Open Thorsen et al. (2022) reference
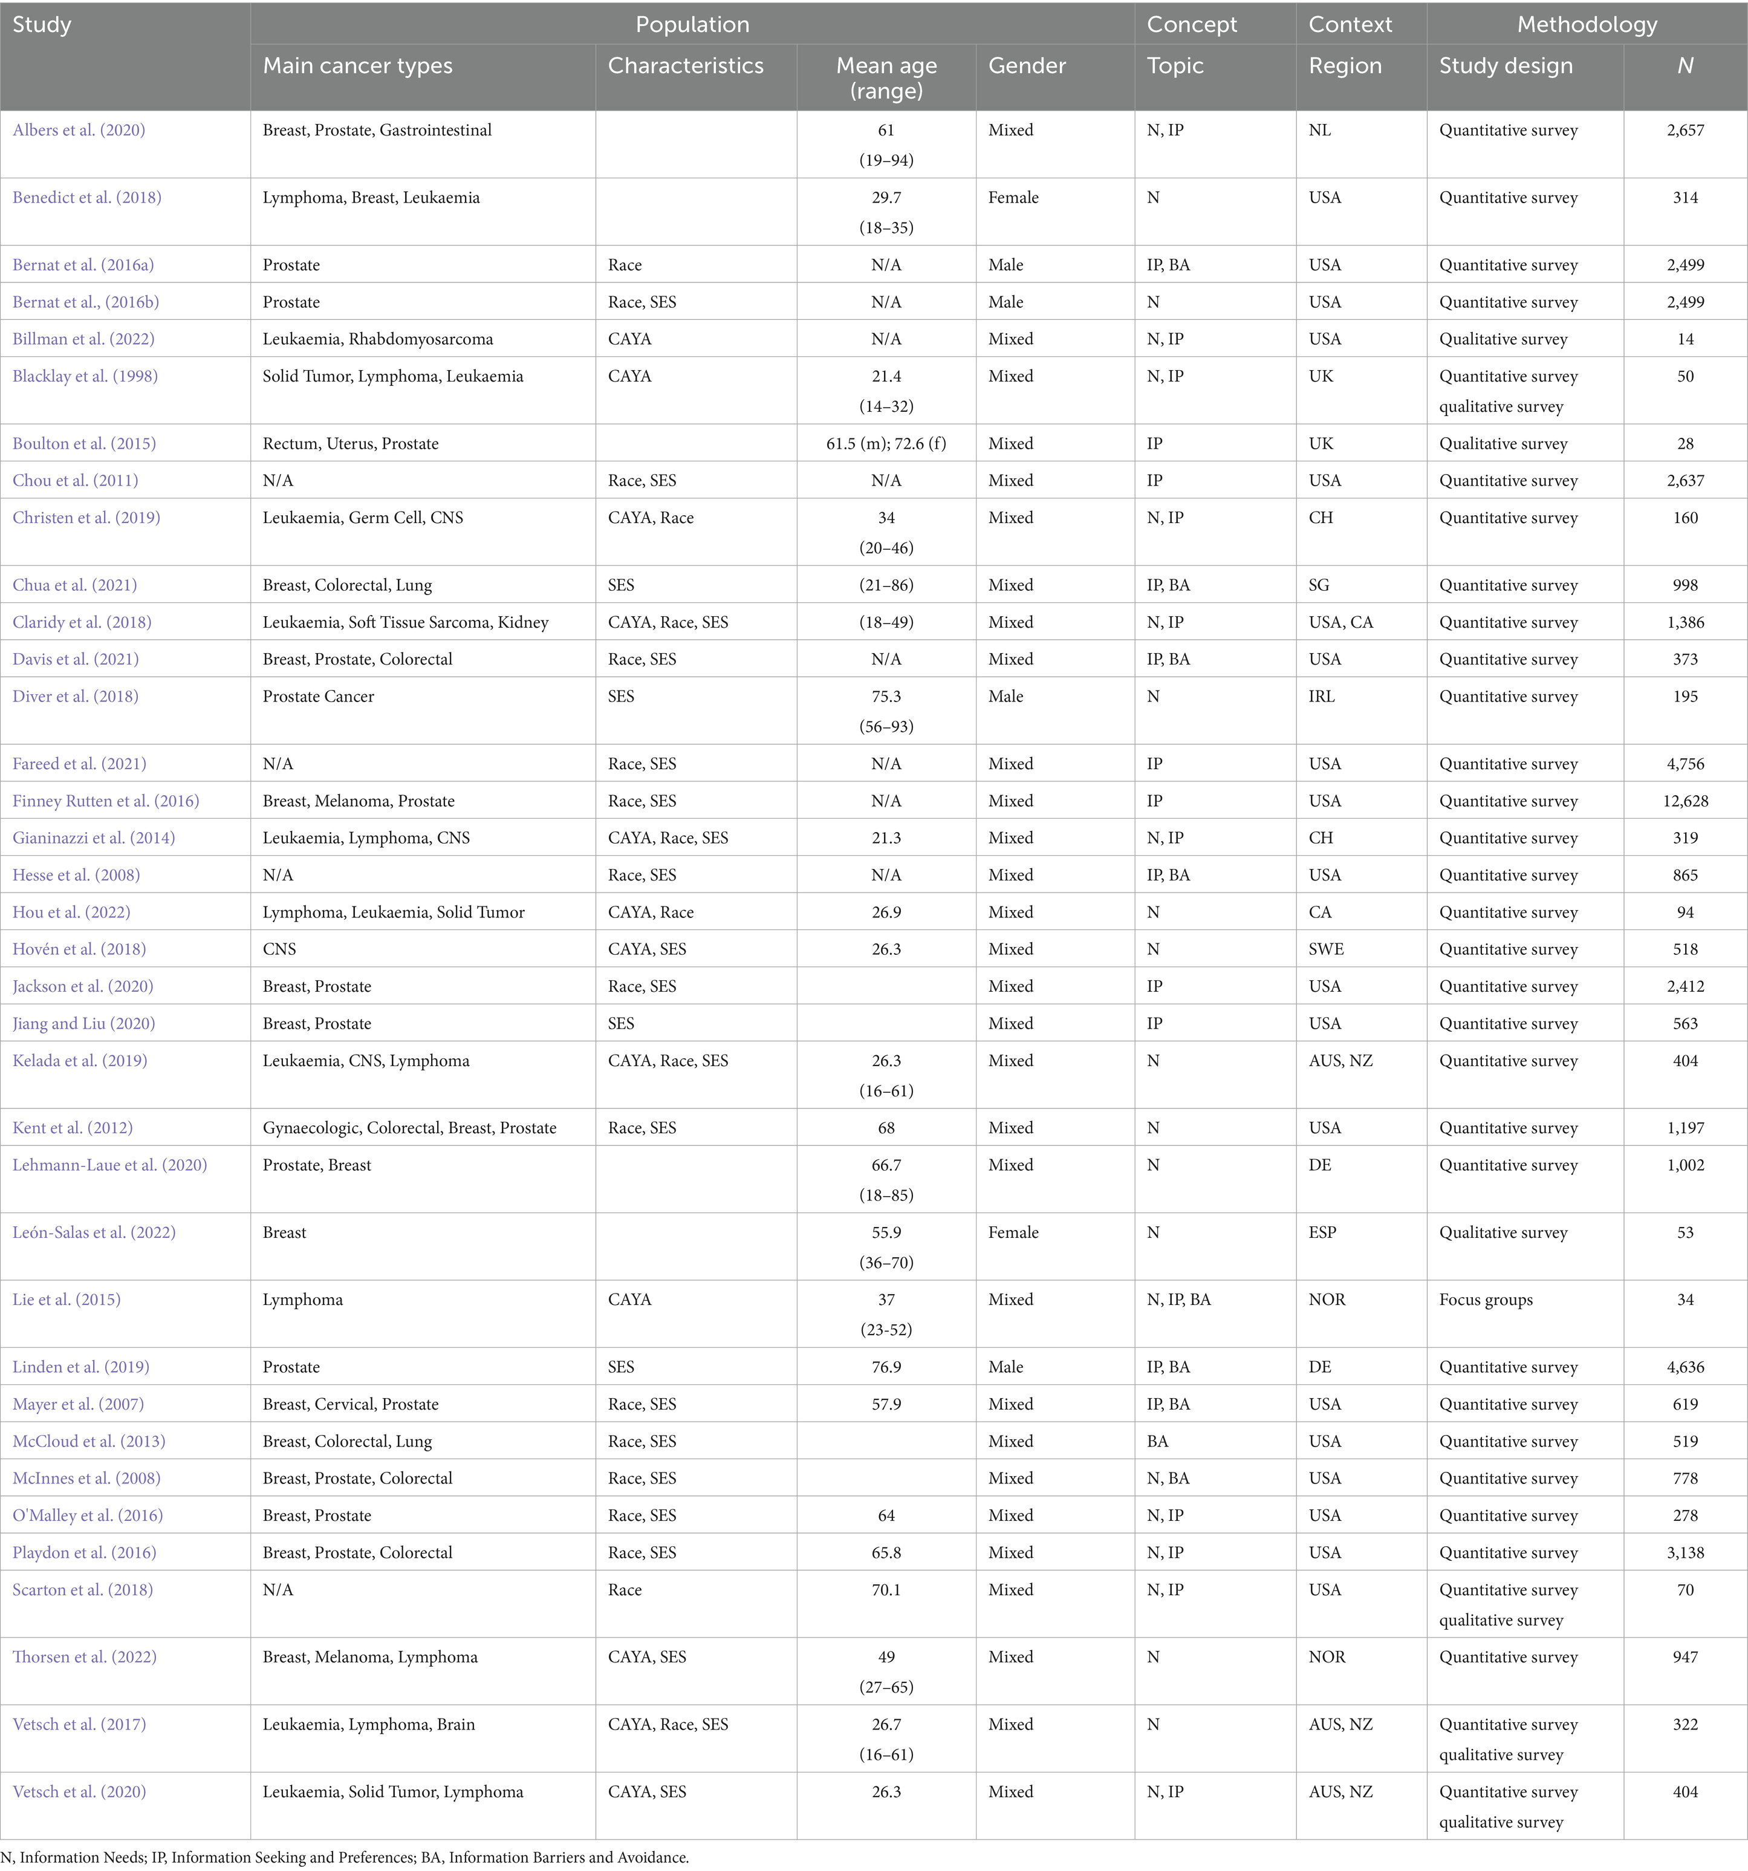 (x=85, y=1658)
